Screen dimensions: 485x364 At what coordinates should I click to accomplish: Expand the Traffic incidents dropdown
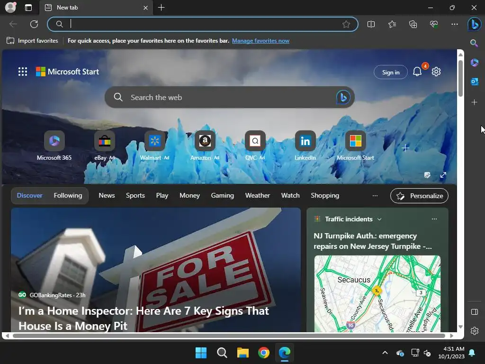(x=379, y=219)
